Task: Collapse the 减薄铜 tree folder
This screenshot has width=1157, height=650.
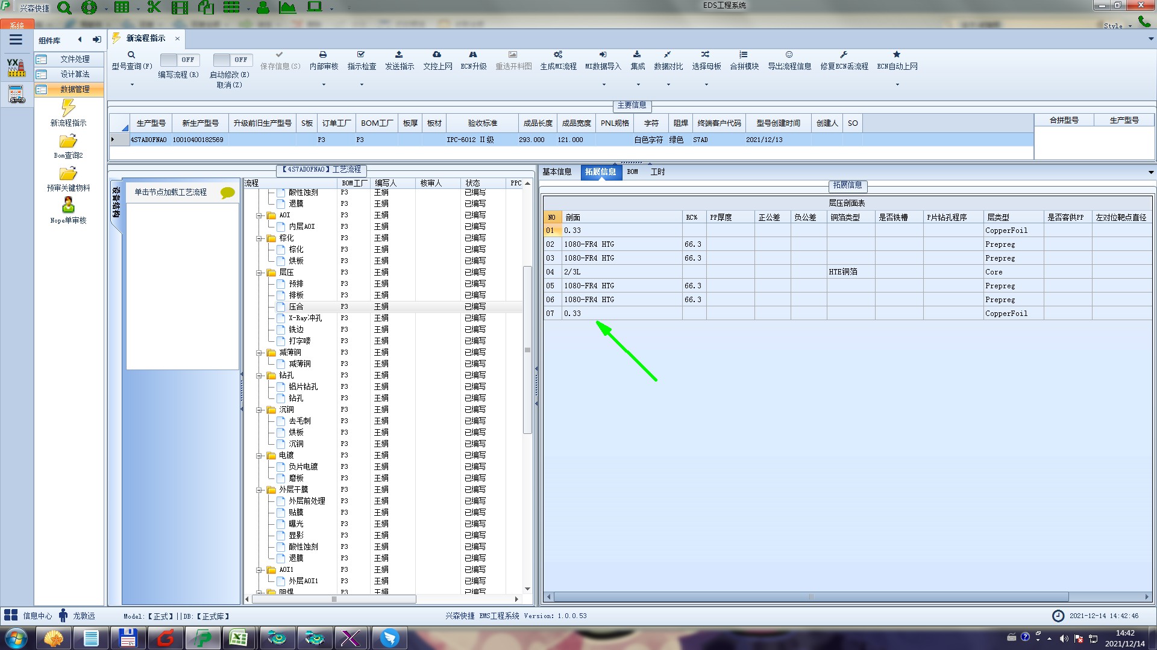Action: point(260,353)
